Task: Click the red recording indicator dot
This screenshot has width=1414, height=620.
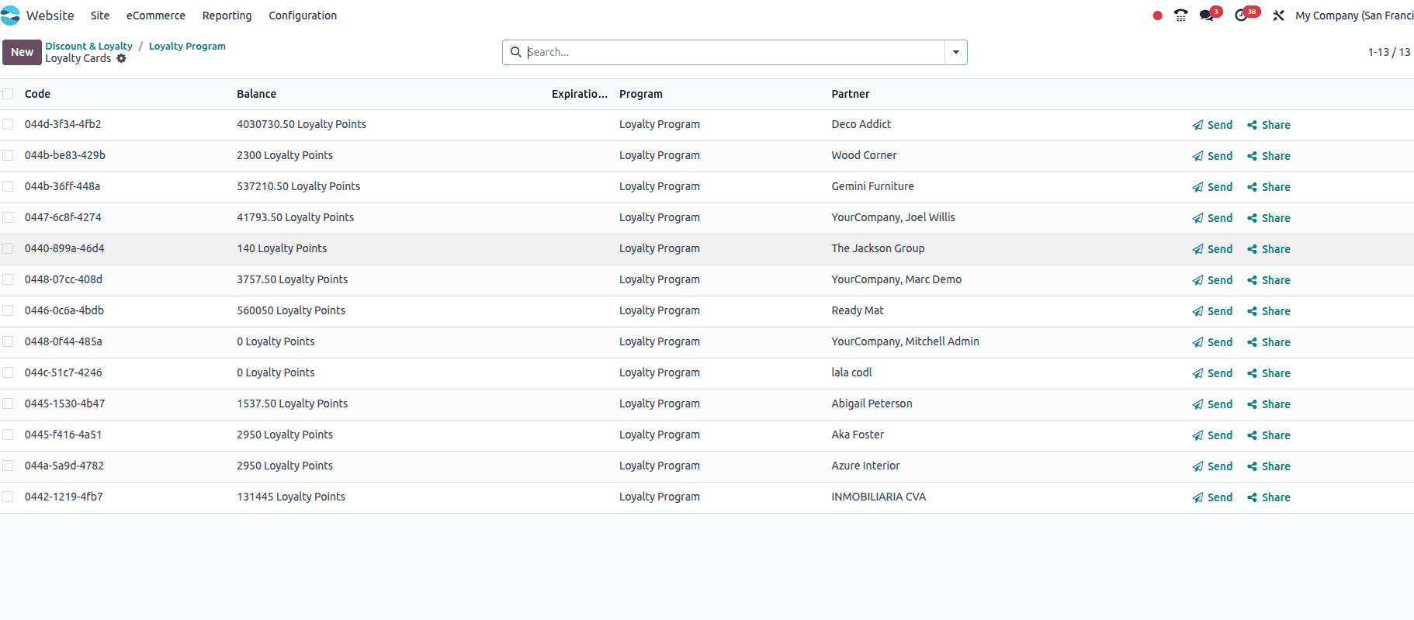Action: (1157, 16)
